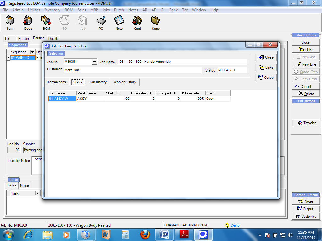This screenshot has height=241, width=322.
Task: Open the Inventory menu
Action: point(52,10)
